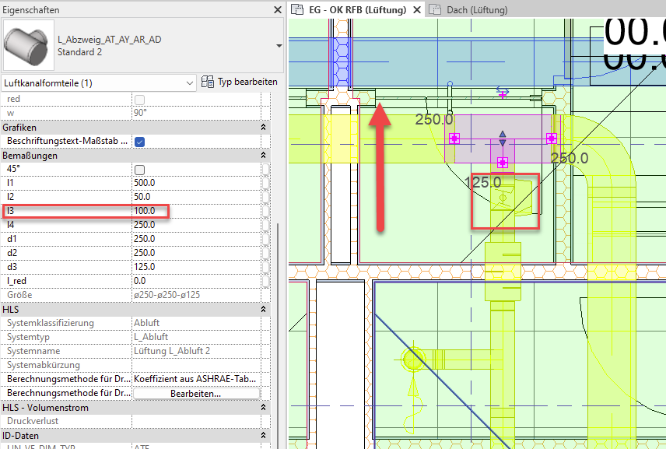Click Typ bearbeiten button
This screenshot has width=666, height=449.
(239, 82)
